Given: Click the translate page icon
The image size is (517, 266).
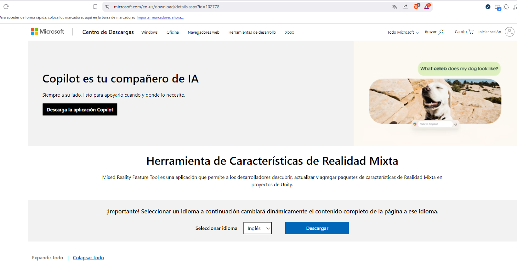Looking at the screenshot, I should (x=395, y=7).
